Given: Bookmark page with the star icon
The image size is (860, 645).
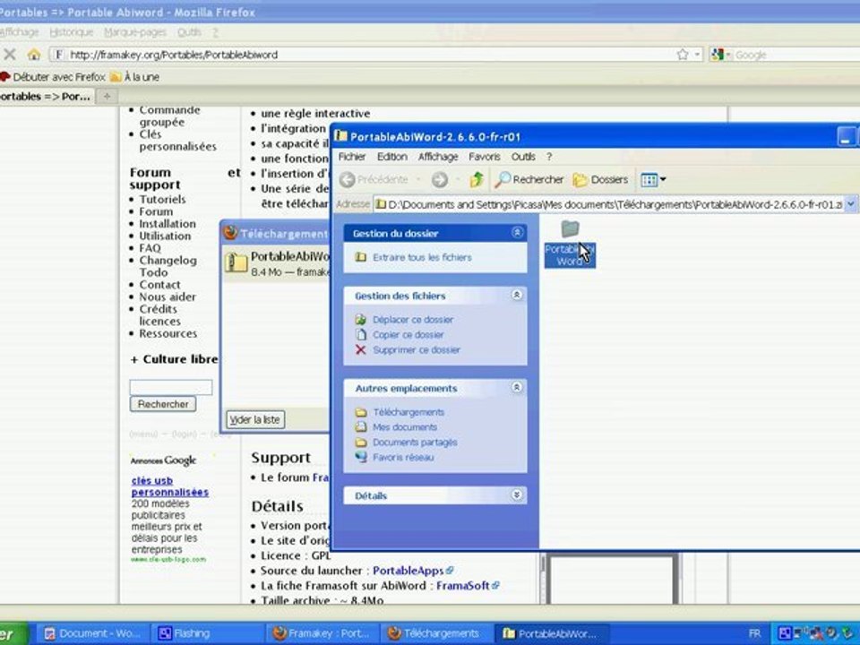Looking at the screenshot, I should click(683, 55).
